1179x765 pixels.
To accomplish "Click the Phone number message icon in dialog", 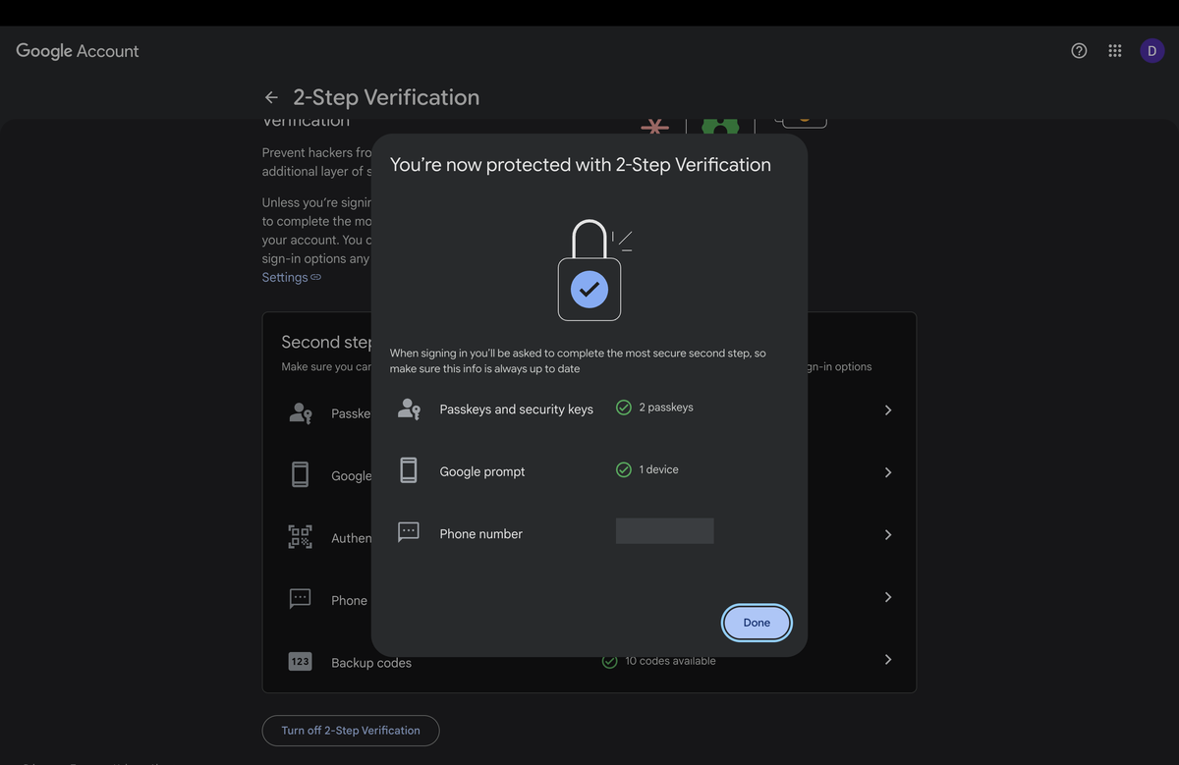I will click(409, 532).
